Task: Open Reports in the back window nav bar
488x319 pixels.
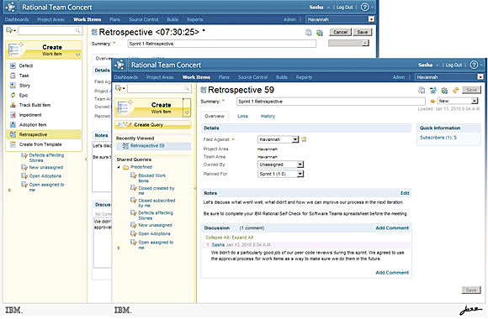Action: 195,19
